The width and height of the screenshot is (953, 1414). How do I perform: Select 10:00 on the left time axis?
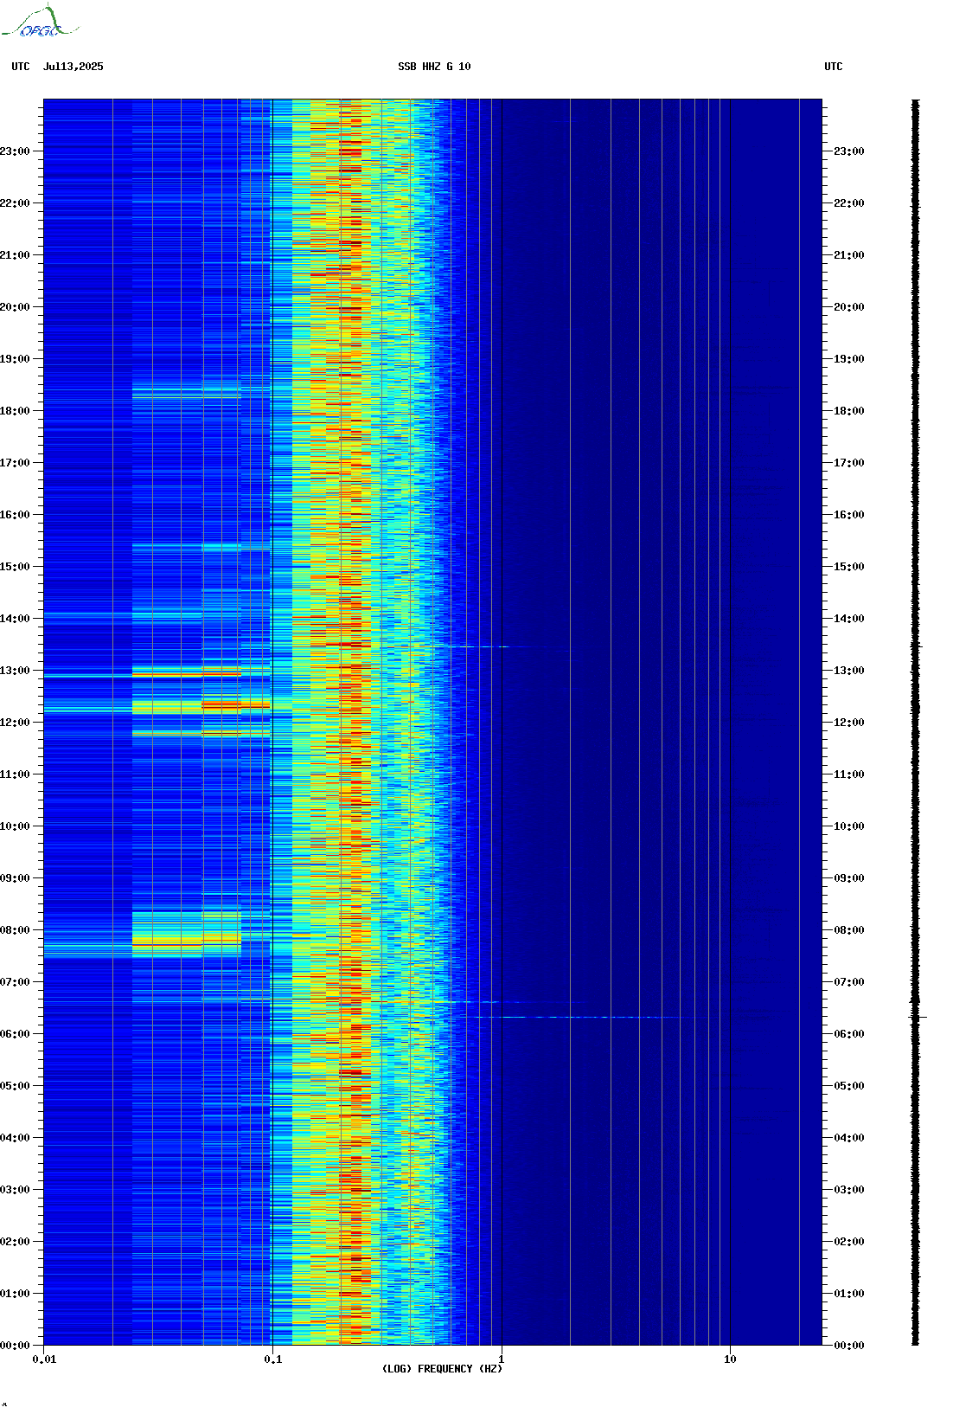coord(15,826)
